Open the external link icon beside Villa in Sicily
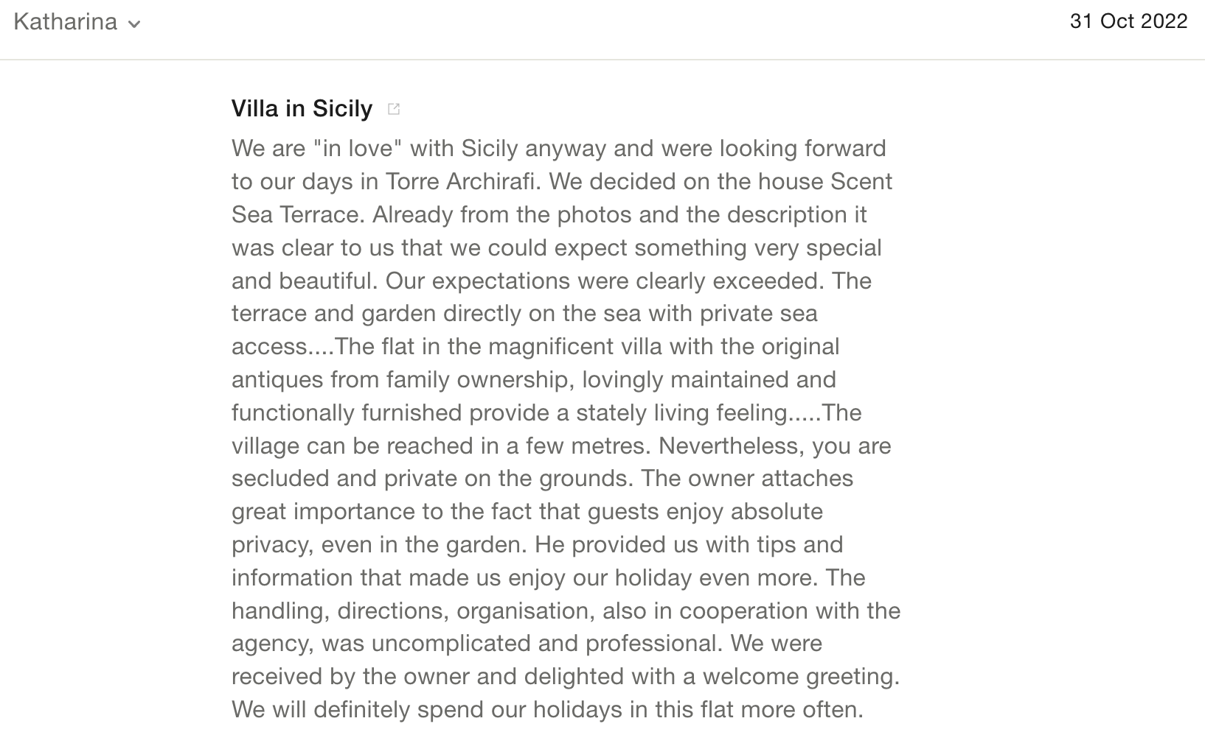 (394, 109)
